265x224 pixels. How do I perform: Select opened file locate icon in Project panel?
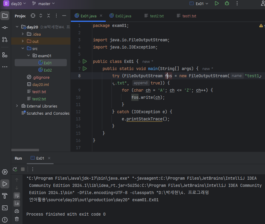click(33, 16)
